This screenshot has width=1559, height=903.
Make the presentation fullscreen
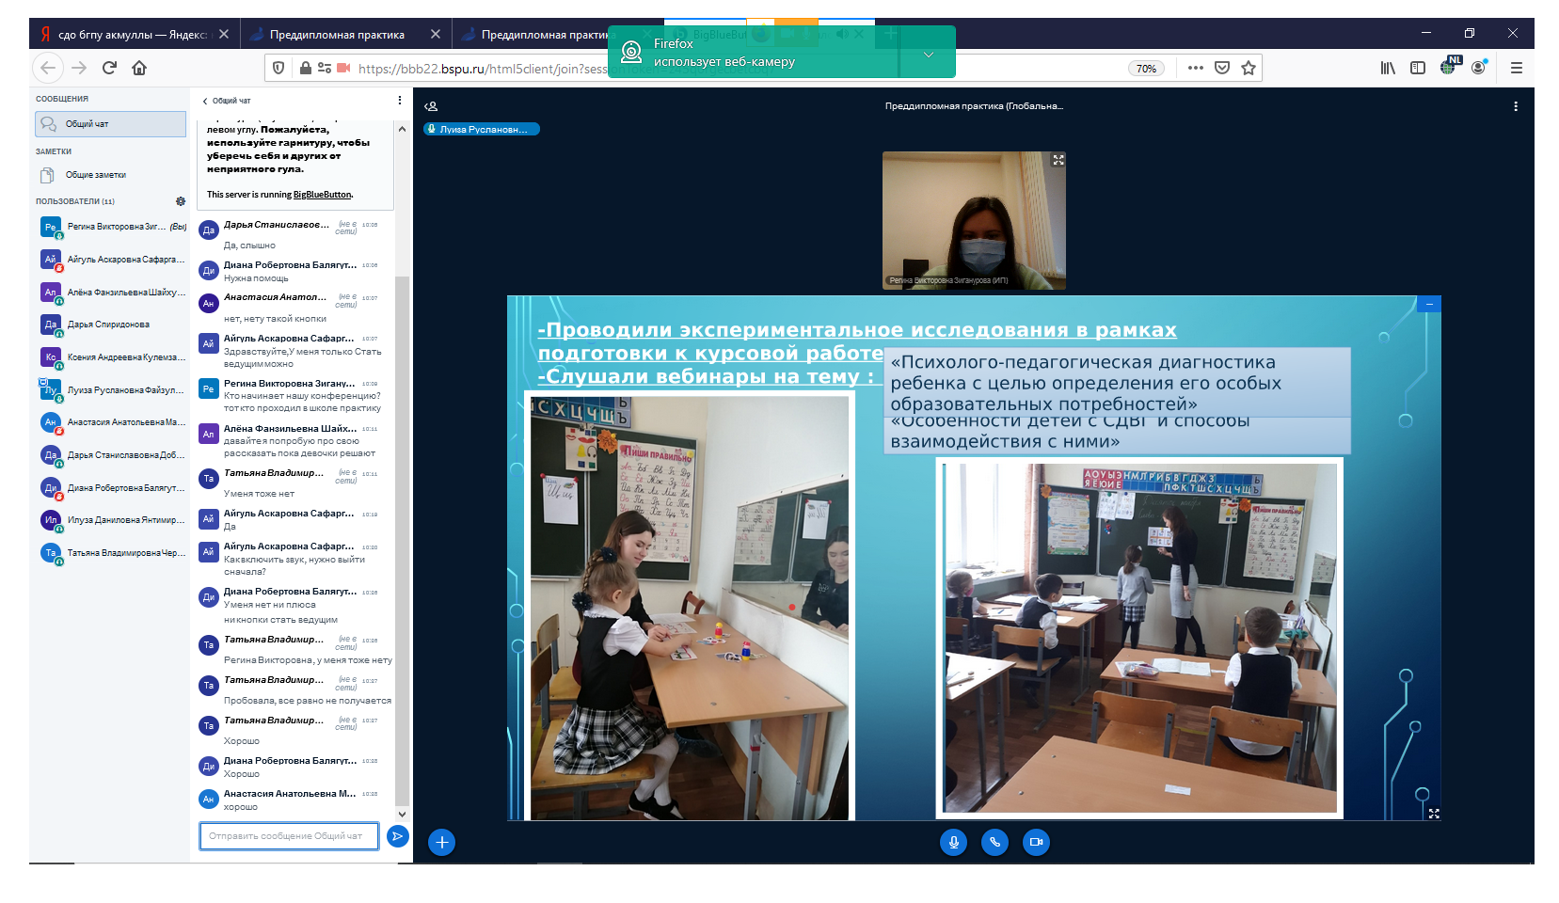[x=1433, y=814]
